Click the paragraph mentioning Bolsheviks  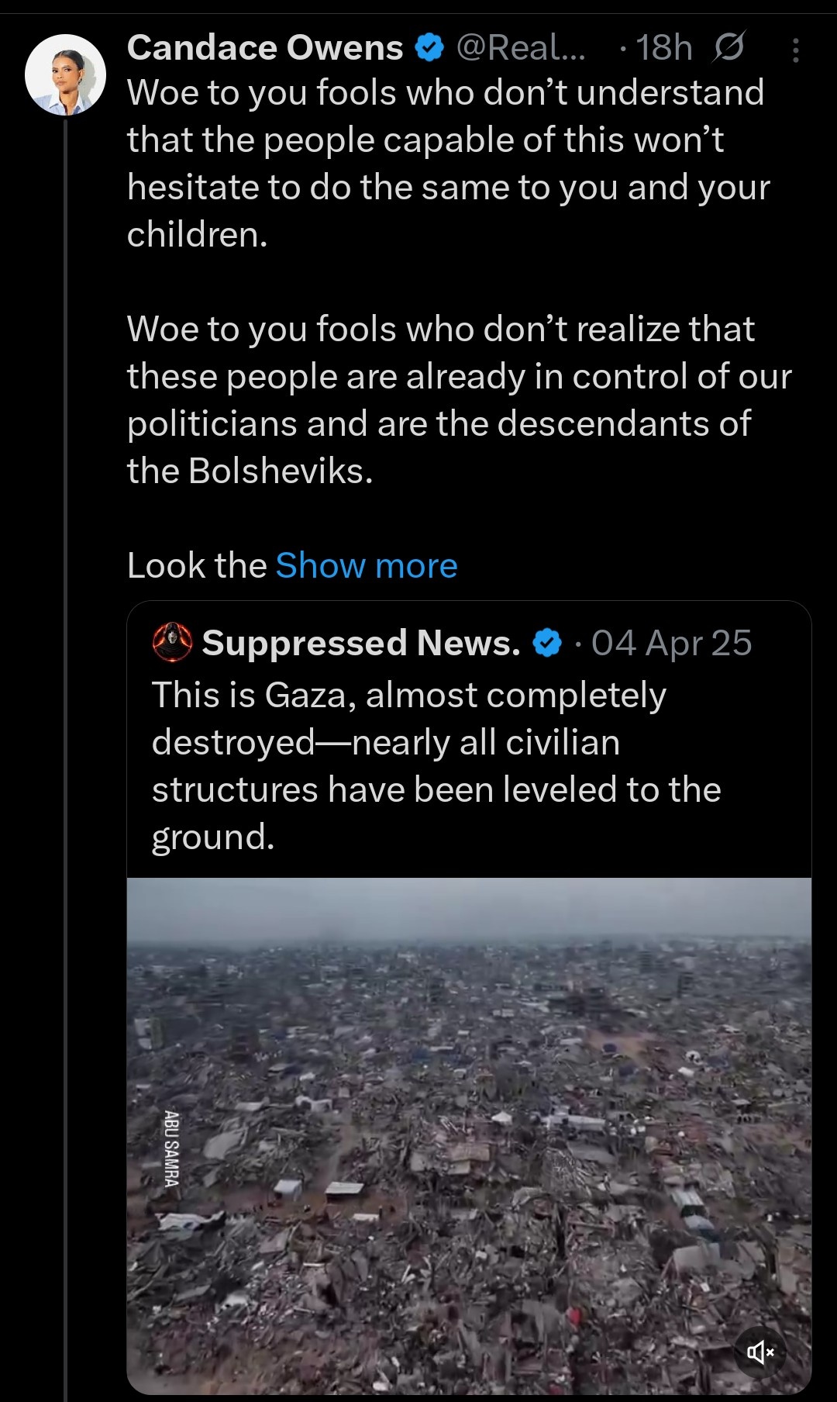459,399
